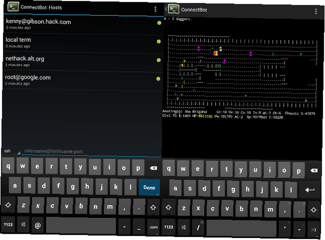Tap the return arrow key on right keyboard
Viewport: 325px width, 240px height.
tap(310, 190)
